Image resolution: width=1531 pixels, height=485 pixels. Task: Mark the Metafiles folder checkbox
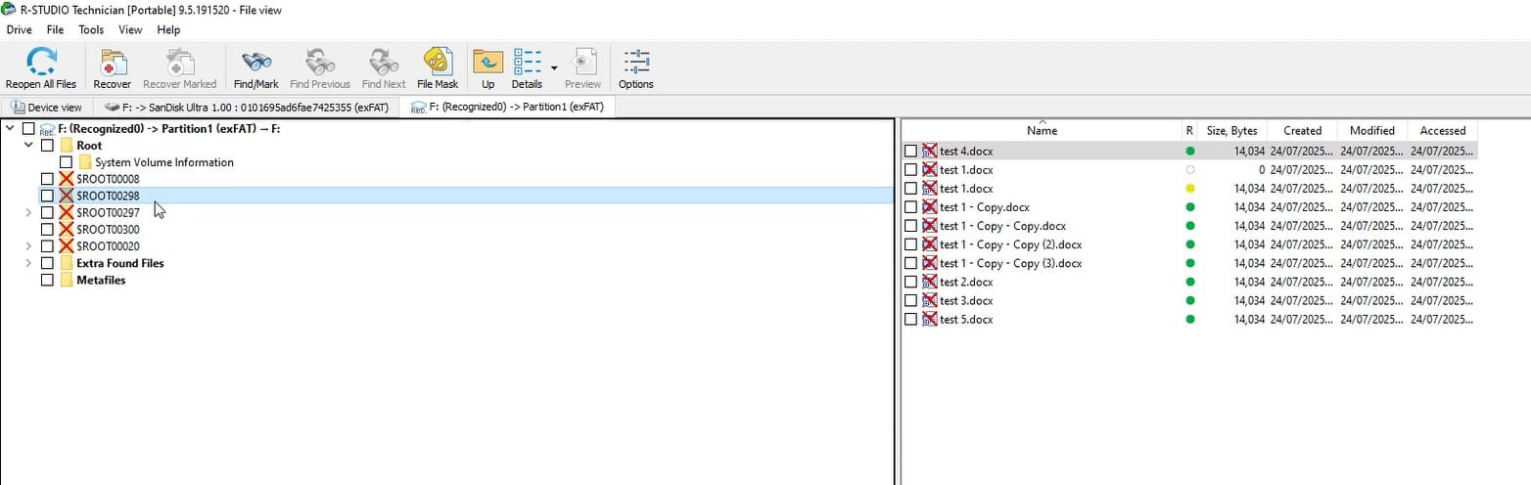tap(47, 281)
